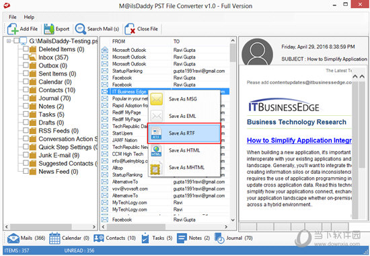Click the Notes icon in bottom bar
Viewport: 370px width, 256px height.
pos(182,238)
